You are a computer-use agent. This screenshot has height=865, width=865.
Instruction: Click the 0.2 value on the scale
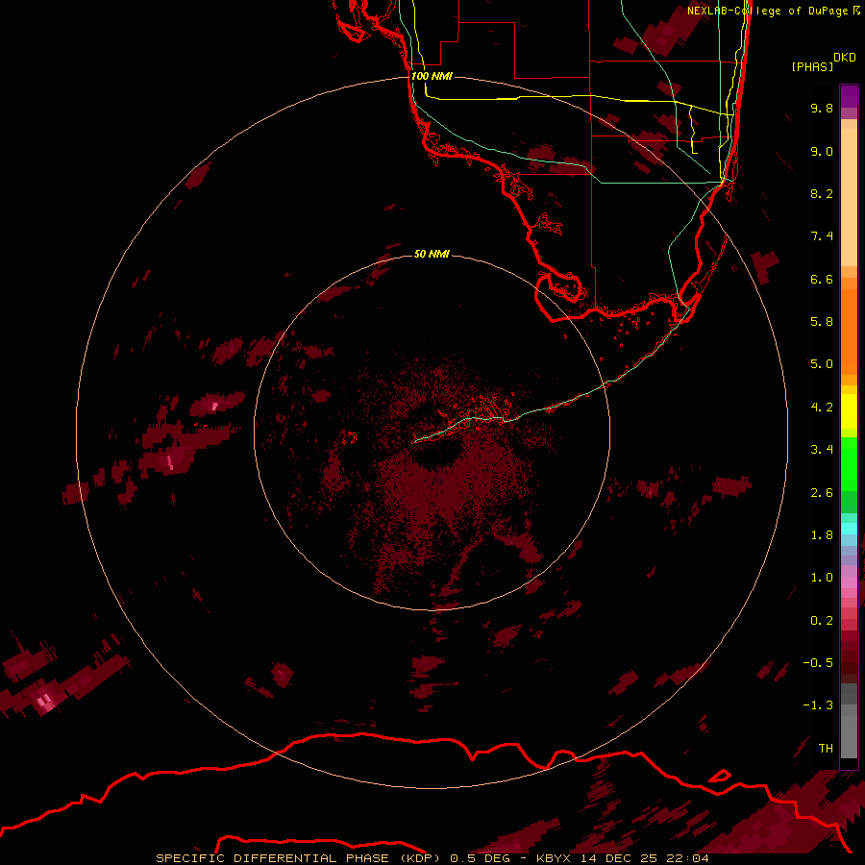click(x=822, y=621)
